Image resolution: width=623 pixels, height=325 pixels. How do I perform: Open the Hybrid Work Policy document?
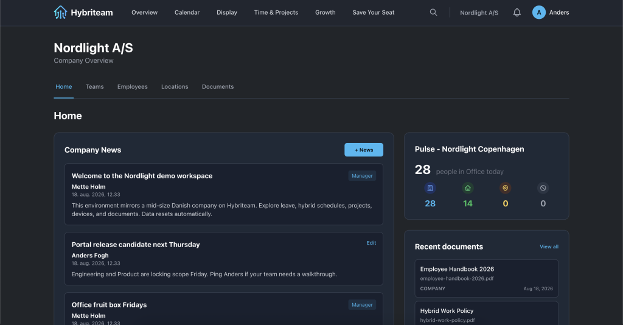[486, 313]
